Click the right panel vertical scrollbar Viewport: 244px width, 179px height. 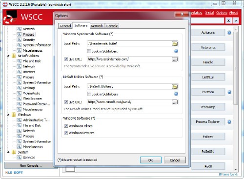(x=236, y=68)
